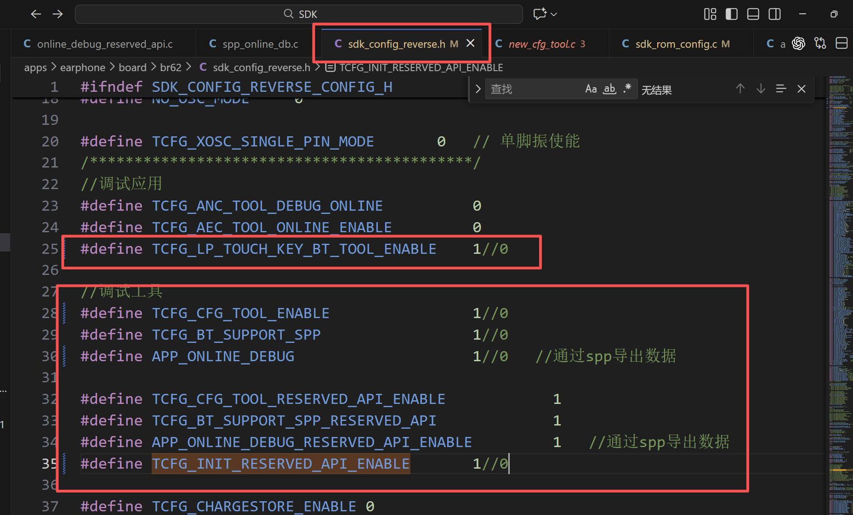
Task: Toggle Find in Selection icon
Action: pyautogui.click(x=781, y=89)
